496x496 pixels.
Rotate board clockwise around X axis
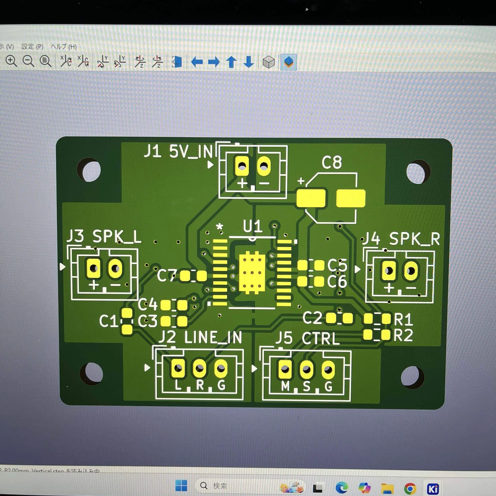point(66,61)
